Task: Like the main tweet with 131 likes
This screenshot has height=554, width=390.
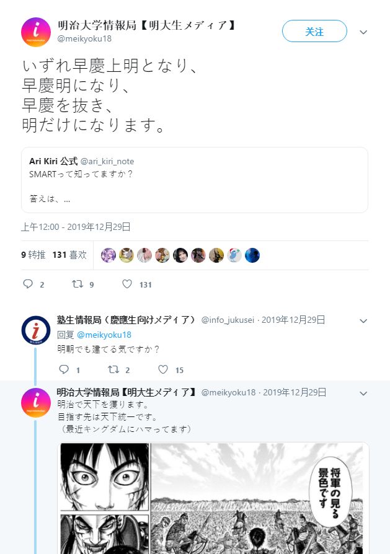Action: 127,284
